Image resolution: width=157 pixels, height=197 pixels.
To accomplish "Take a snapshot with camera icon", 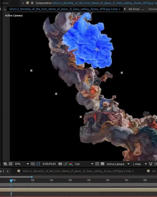I will tap(60, 164).
